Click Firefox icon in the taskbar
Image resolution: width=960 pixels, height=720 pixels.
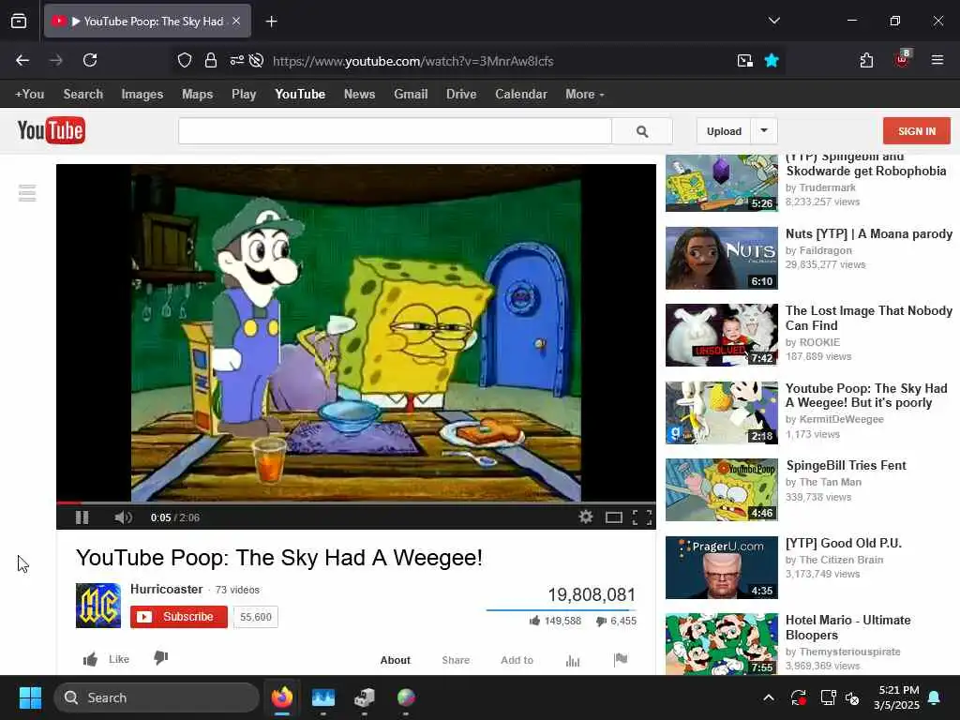(281, 697)
